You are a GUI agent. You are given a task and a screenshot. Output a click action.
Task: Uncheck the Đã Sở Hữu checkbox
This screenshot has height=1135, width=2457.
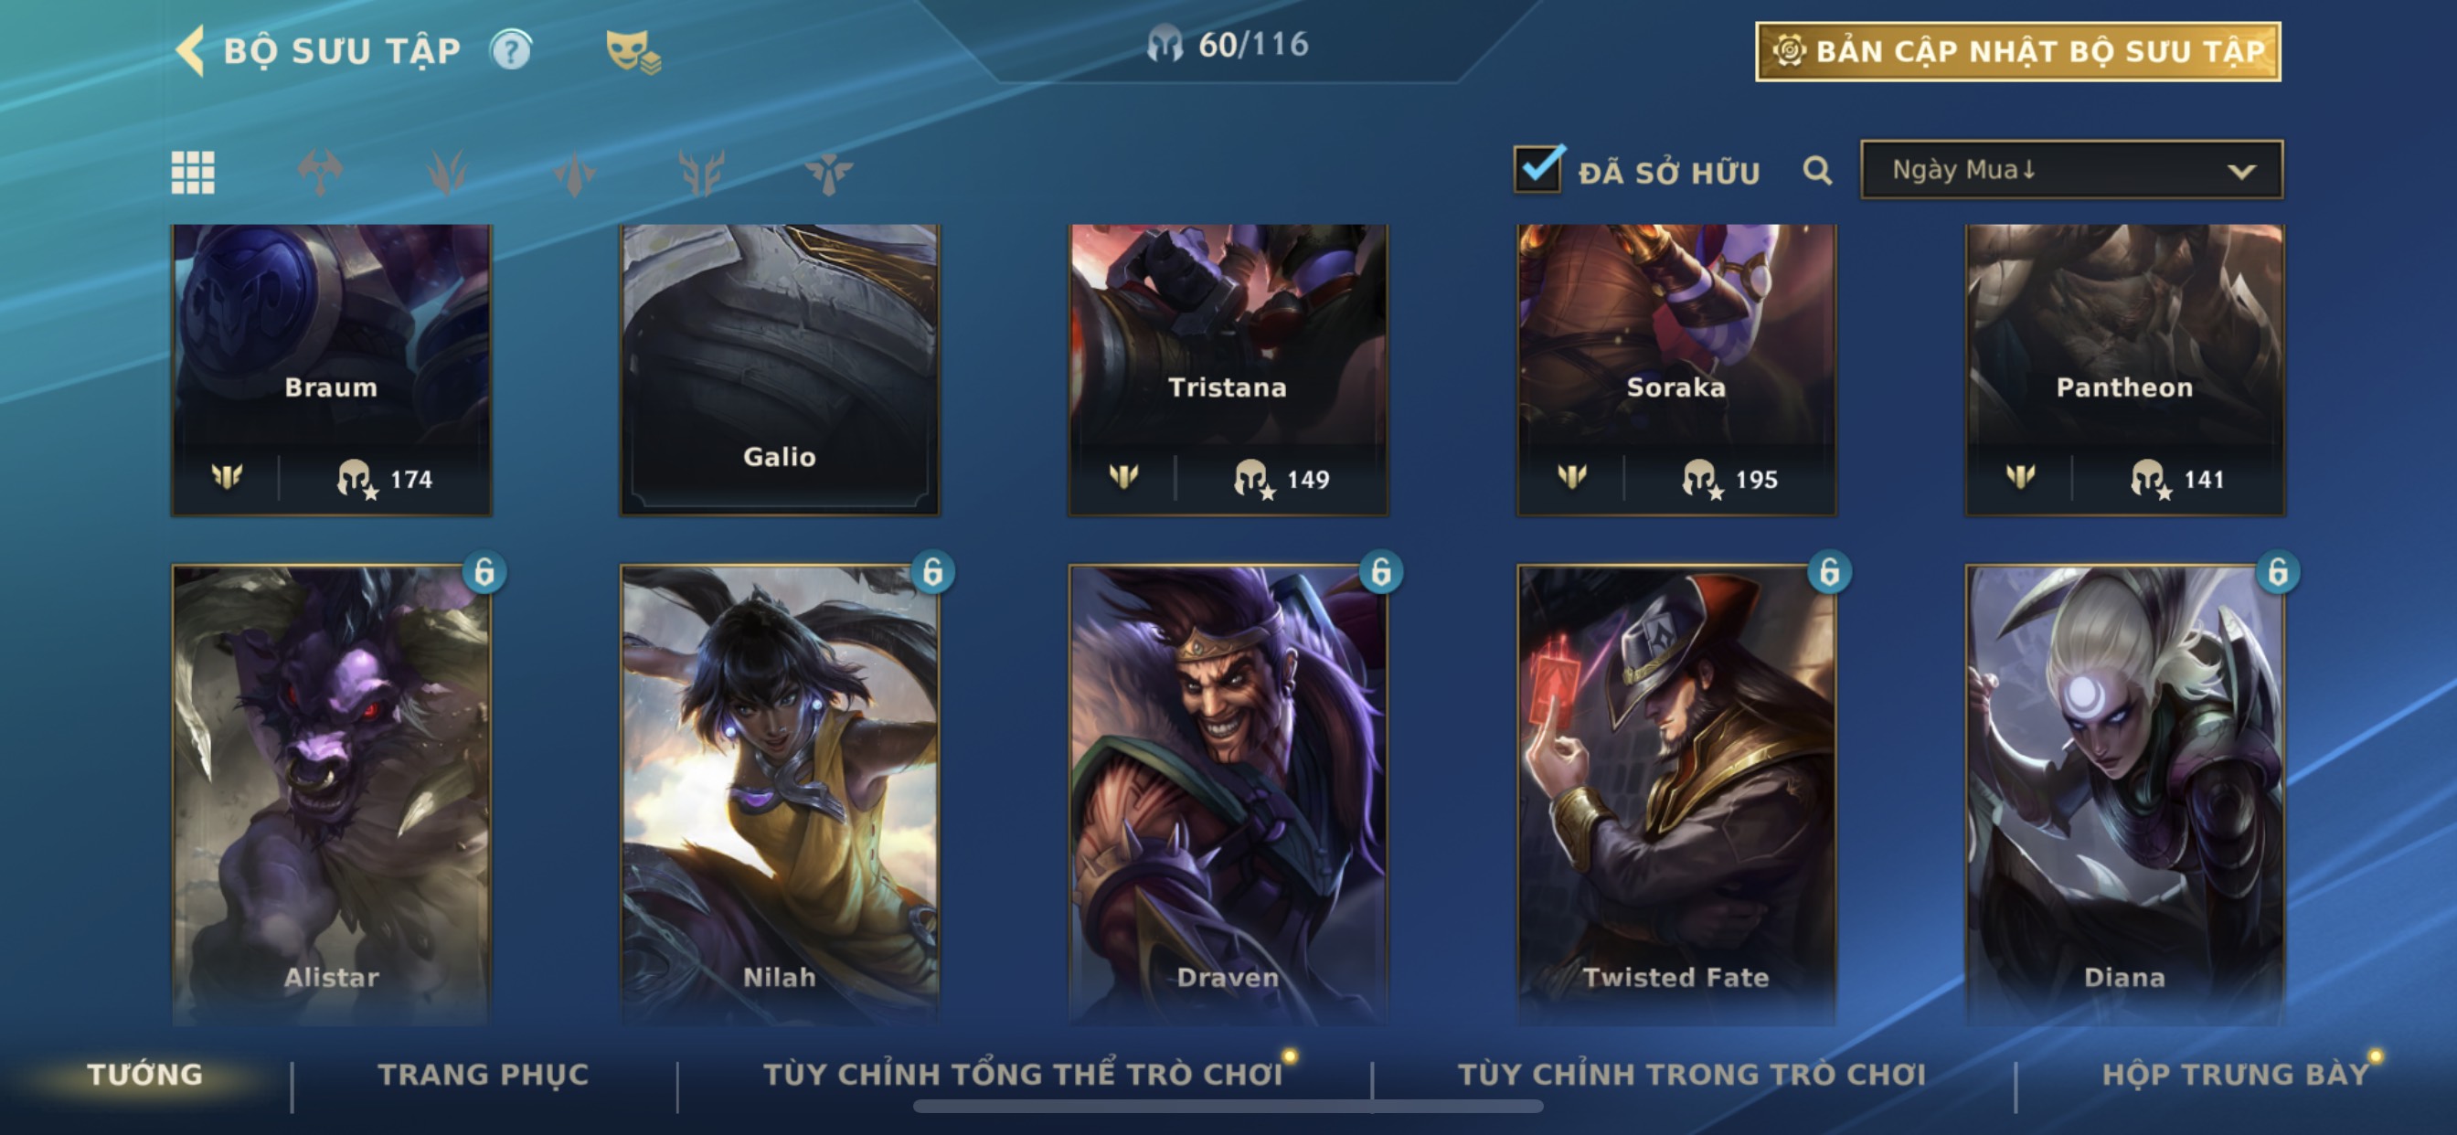(1537, 169)
